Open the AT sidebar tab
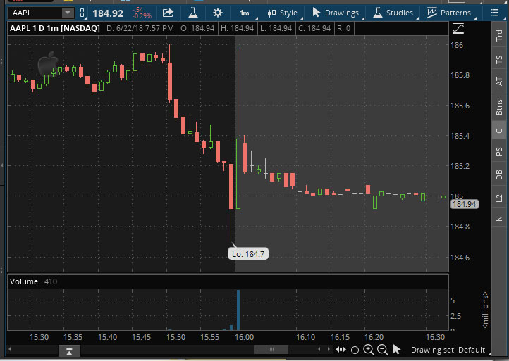The height and width of the screenshot is (361, 509). 499,81
